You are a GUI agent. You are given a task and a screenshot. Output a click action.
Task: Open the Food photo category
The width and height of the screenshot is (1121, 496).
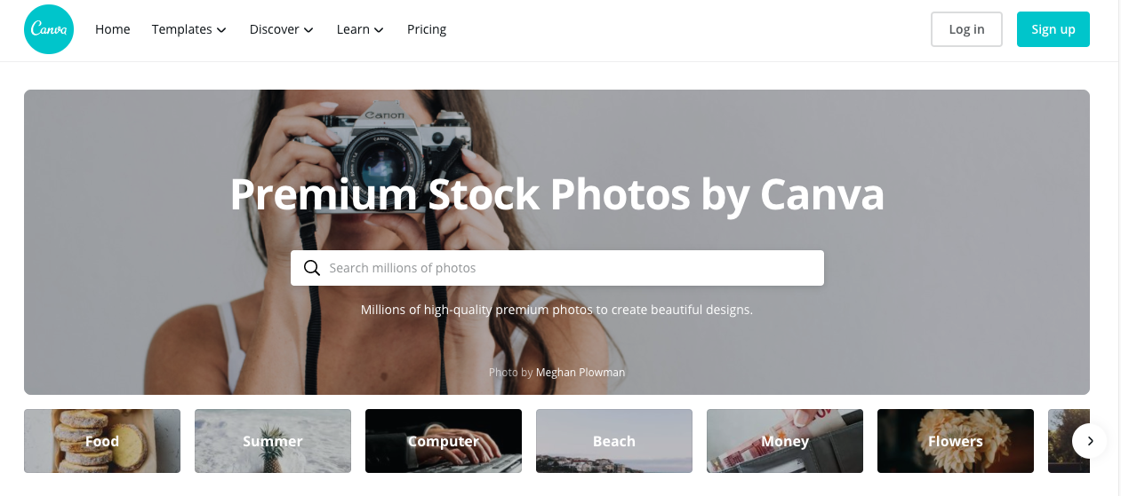tap(102, 441)
